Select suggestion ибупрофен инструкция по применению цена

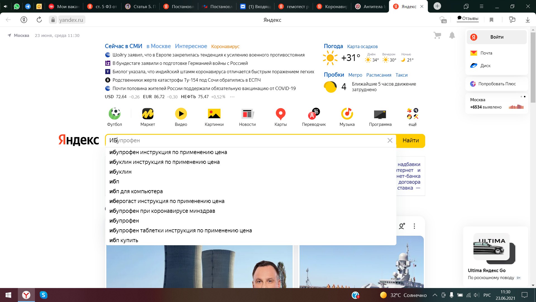pos(251,152)
